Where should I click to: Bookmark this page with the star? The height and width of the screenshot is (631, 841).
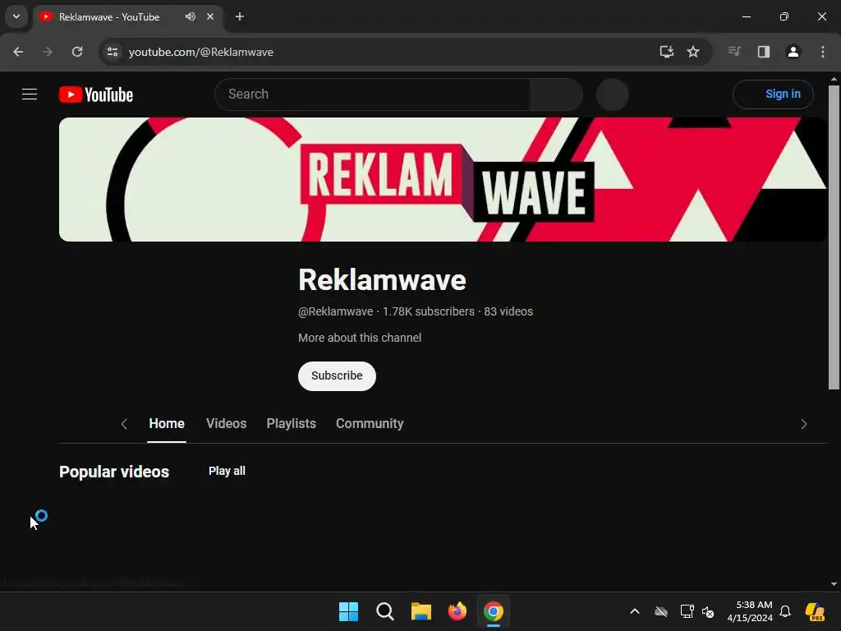pyautogui.click(x=693, y=52)
